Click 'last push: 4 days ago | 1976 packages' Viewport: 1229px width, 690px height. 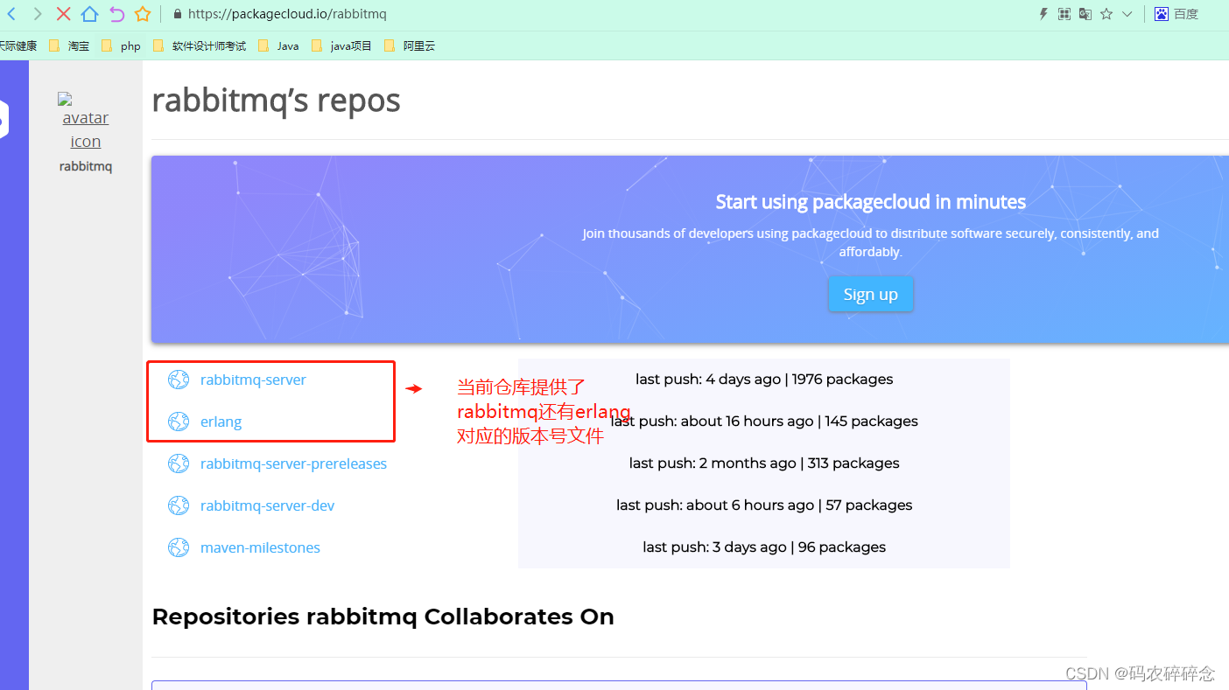[x=764, y=379]
